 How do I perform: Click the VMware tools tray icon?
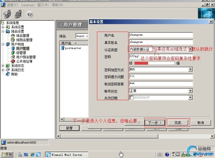pyautogui.click(x=178, y=155)
